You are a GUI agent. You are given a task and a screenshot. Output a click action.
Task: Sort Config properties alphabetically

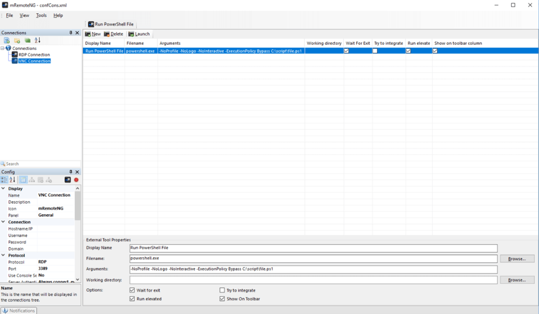point(12,179)
